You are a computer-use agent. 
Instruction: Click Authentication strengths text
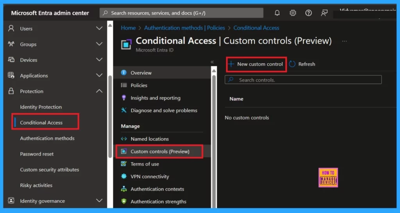pyautogui.click(x=159, y=202)
